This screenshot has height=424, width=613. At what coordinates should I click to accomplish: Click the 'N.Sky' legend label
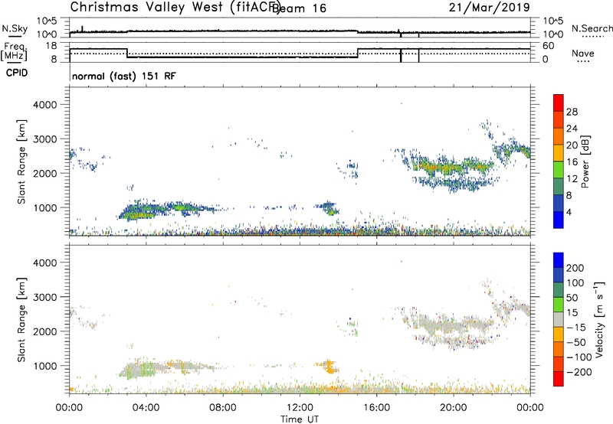pyautogui.click(x=15, y=28)
